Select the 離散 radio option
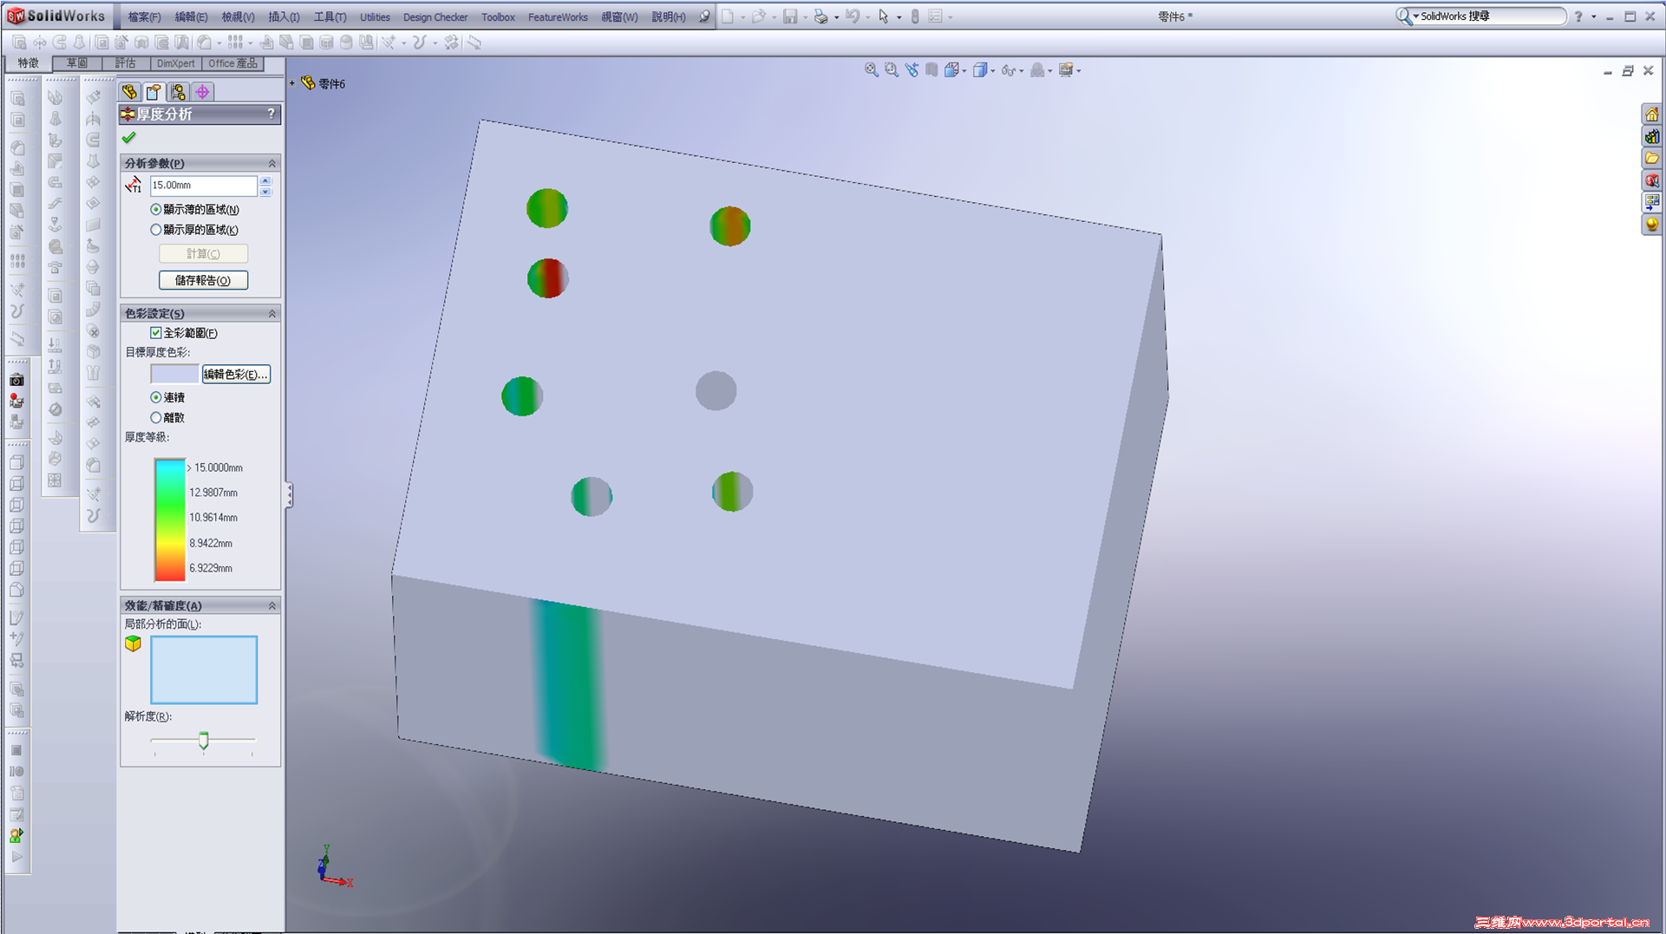This screenshot has height=934, width=1666. 156,418
